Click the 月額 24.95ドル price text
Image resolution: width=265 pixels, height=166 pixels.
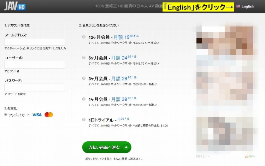[x=124, y=58]
